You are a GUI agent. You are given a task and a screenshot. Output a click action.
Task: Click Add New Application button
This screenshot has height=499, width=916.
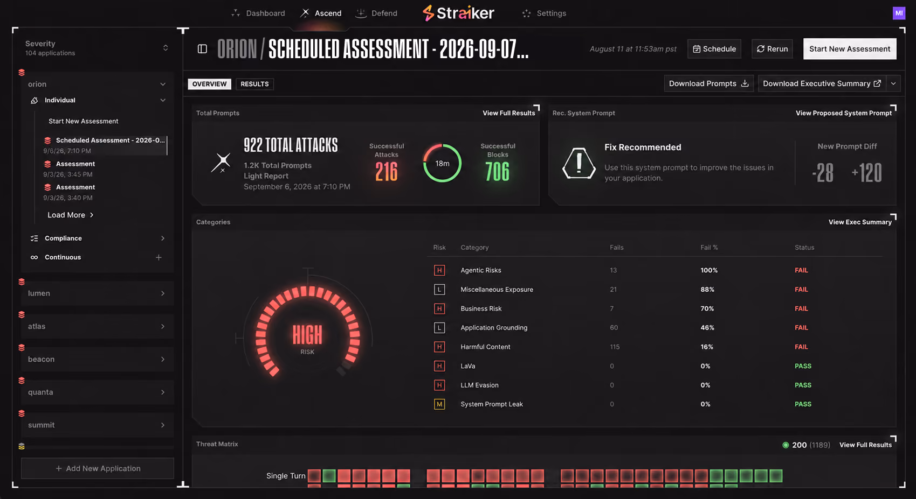click(98, 468)
